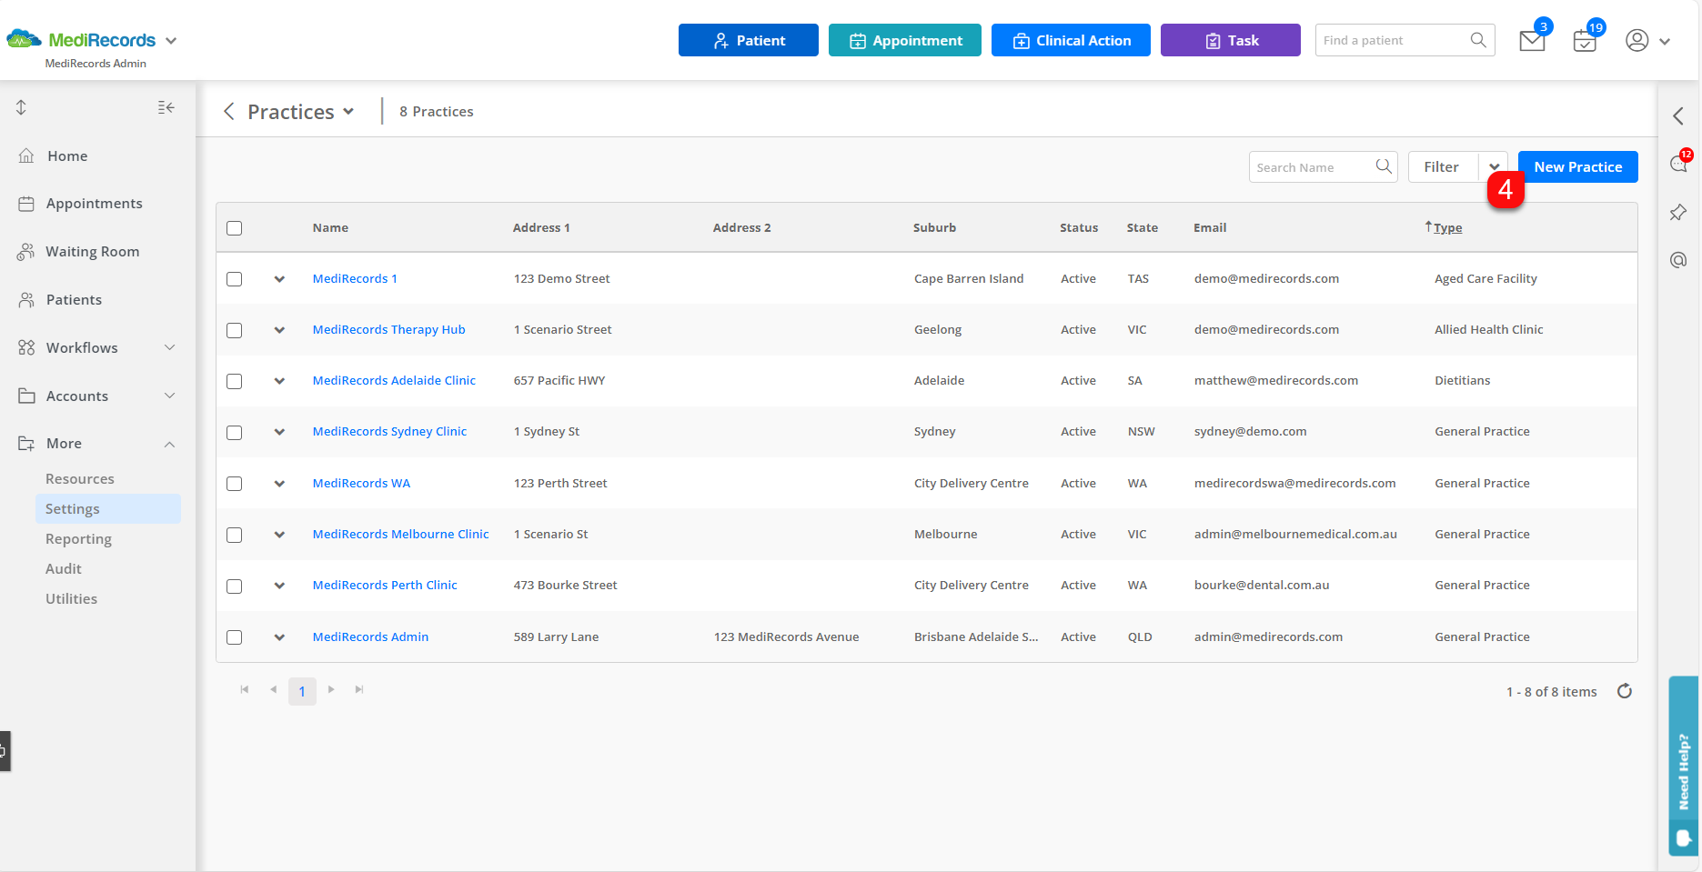This screenshot has height=872, width=1702.
Task: Switch to the Reporting section
Action: 78,538
